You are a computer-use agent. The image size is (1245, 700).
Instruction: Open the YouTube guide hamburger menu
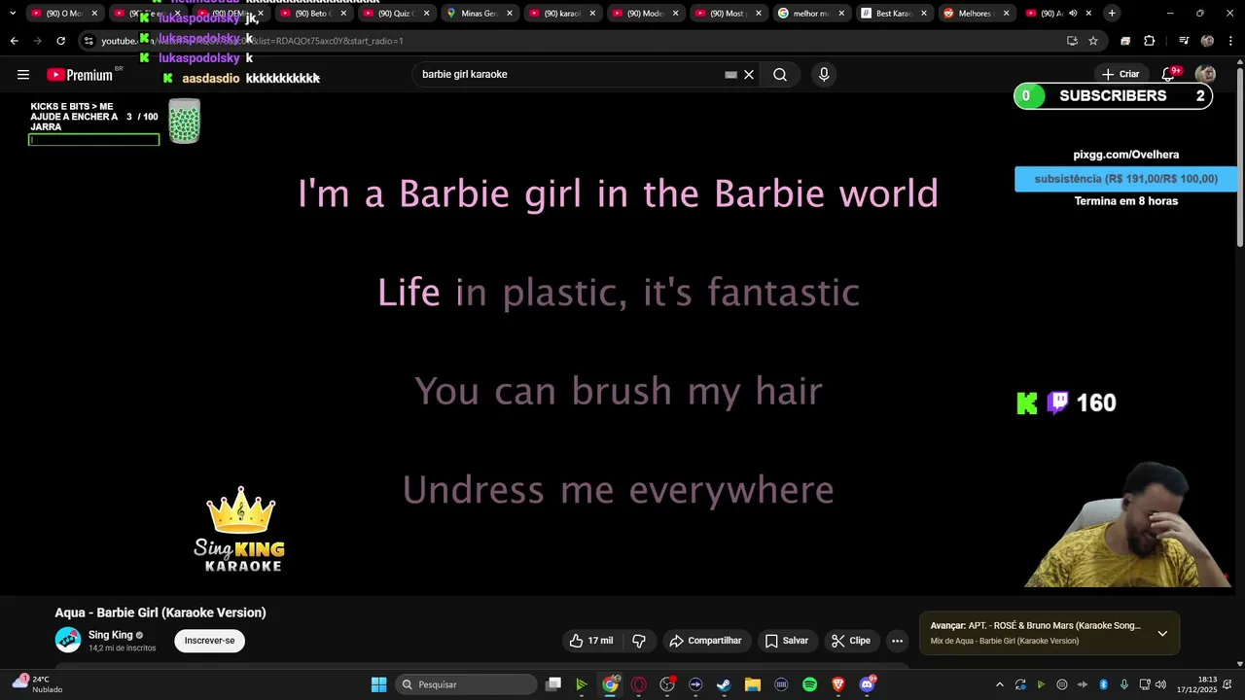click(x=23, y=75)
